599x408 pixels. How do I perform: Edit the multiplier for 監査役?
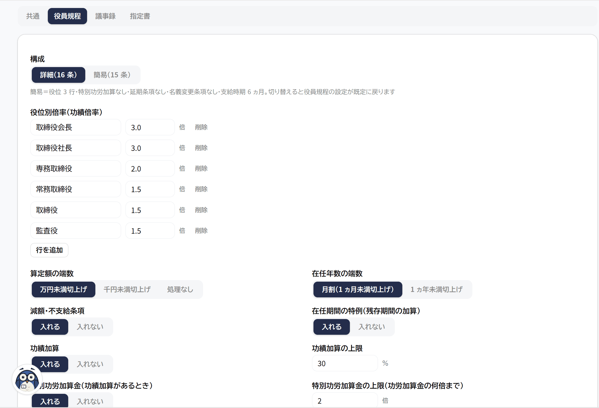coord(150,231)
